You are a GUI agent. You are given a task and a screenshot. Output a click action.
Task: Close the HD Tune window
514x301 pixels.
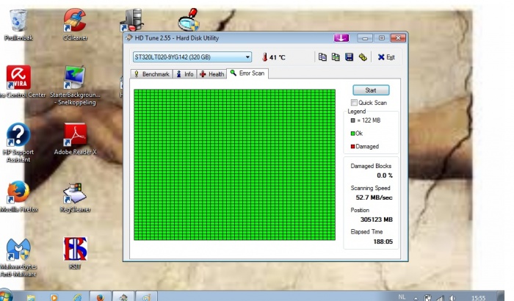coord(398,38)
